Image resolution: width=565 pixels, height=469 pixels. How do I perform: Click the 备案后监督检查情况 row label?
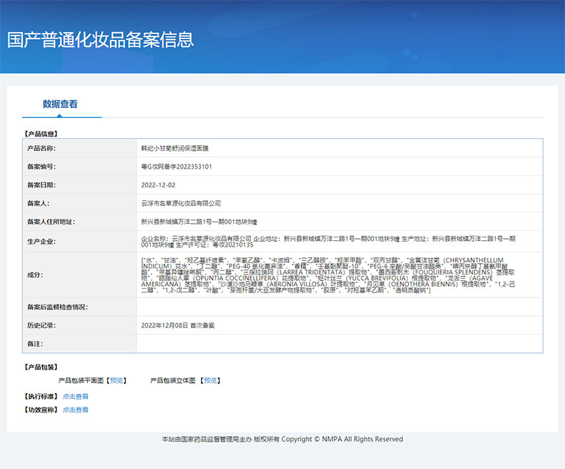tap(57, 307)
